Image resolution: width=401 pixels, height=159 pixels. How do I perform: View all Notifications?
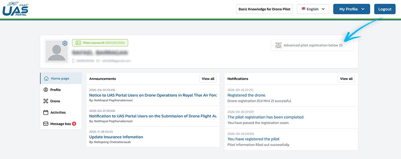pos(346,79)
